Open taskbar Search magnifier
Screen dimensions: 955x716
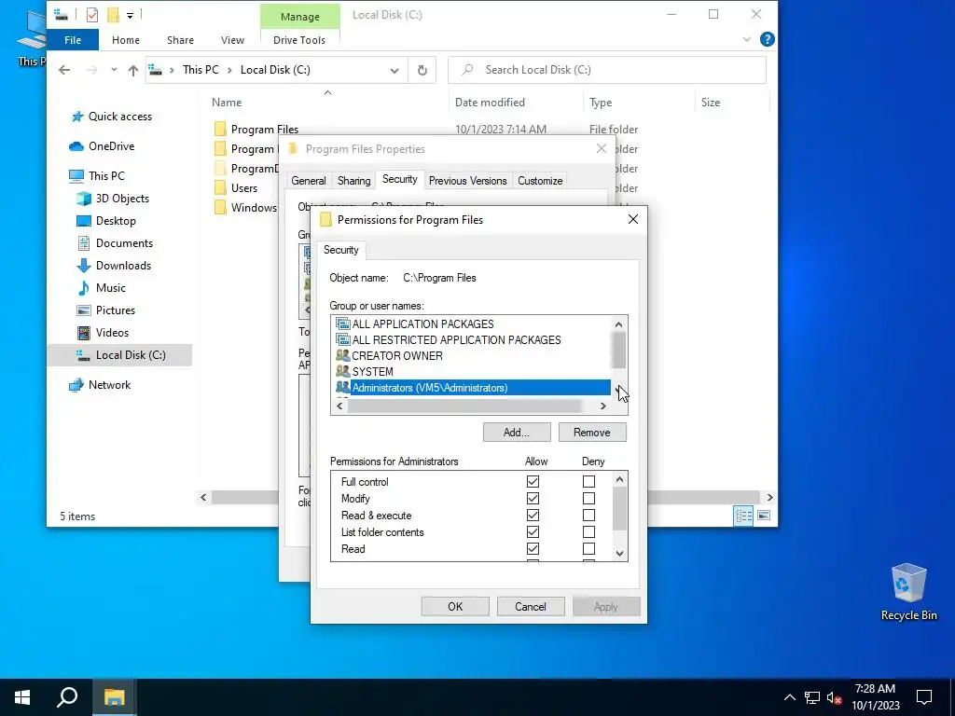[67, 697]
